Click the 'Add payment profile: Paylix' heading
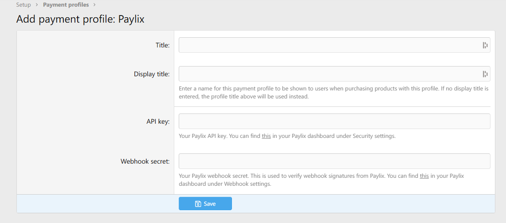506x223 pixels. pyautogui.click(x=80, y=19)
